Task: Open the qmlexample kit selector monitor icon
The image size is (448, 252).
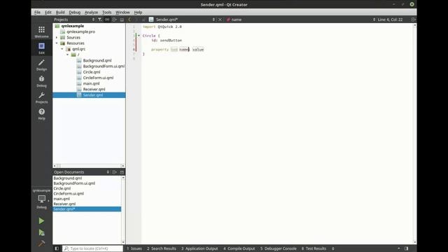Action: (42, 199)
